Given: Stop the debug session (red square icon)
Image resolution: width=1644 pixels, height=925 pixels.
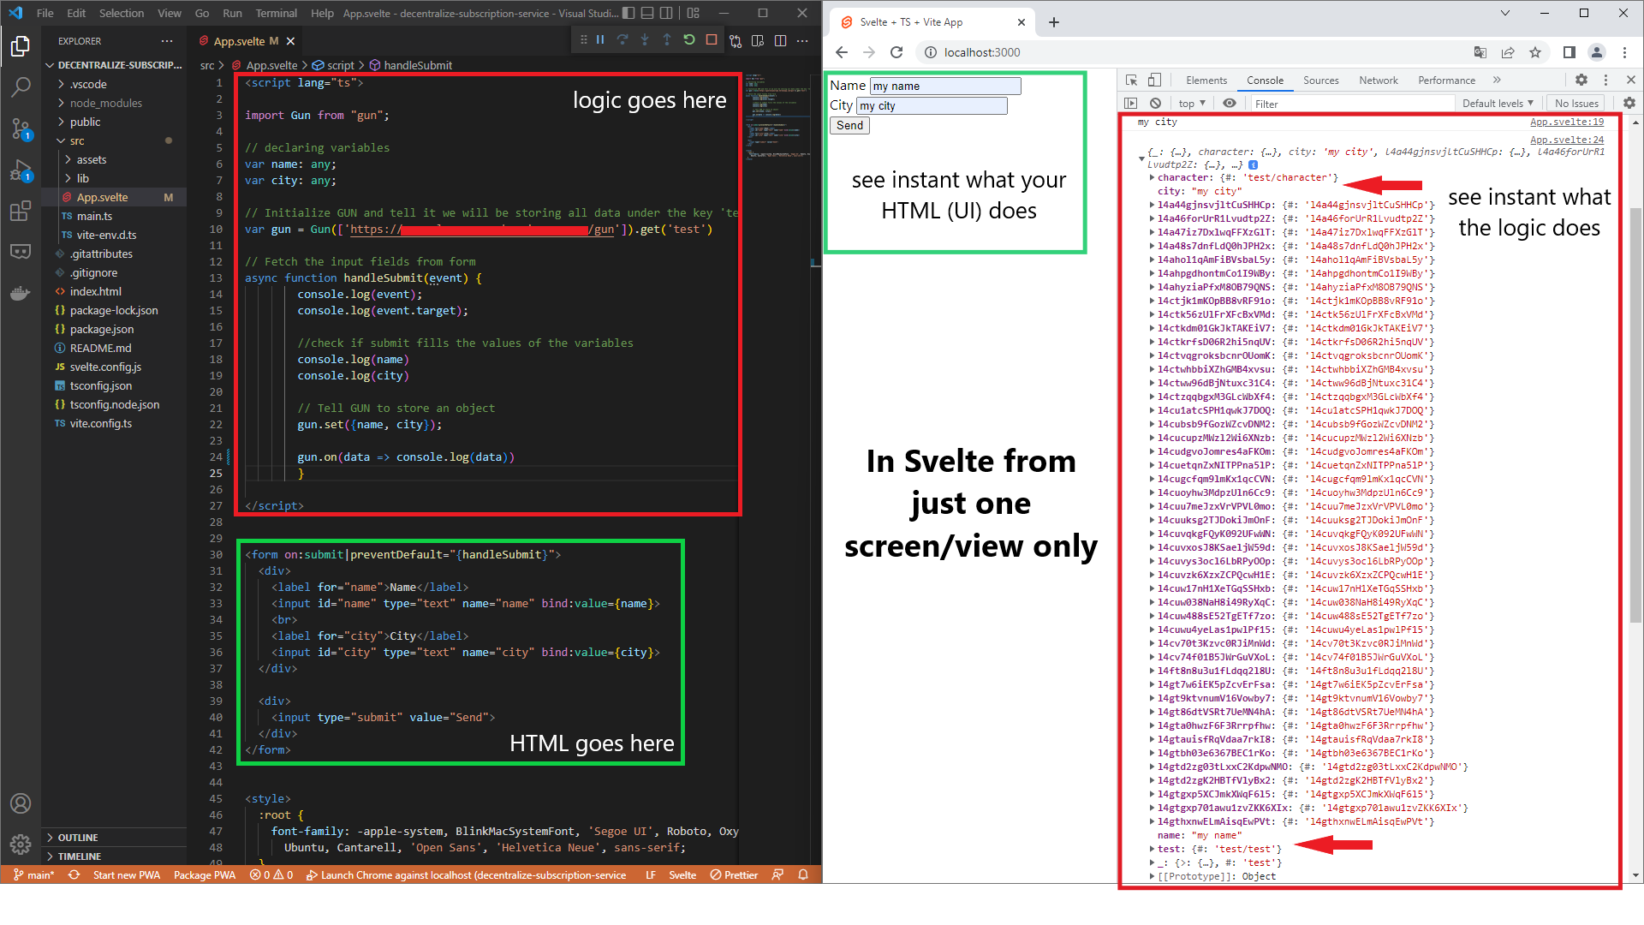Looking at the screenshot, I should pos(712,39).
